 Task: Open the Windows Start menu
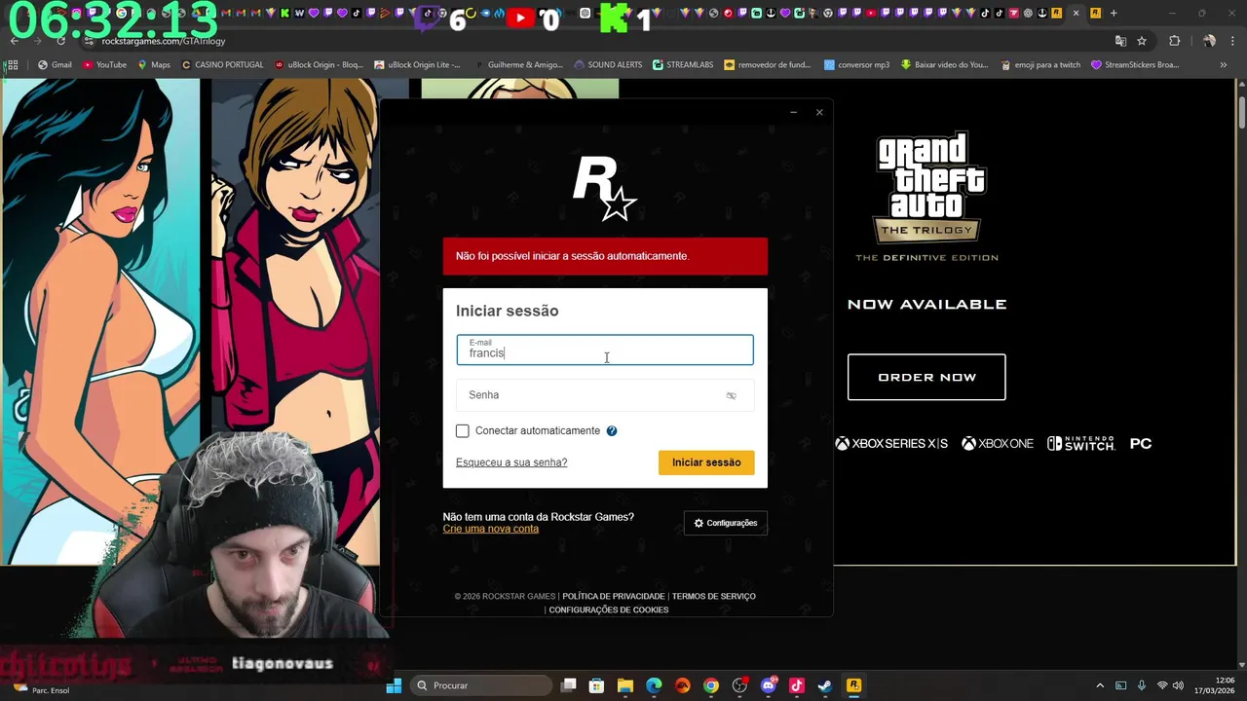coord(394,685)
